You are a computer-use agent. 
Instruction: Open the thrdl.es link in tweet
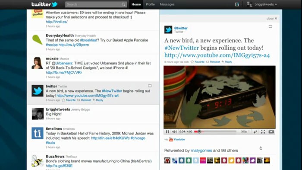tap(57, 22)
